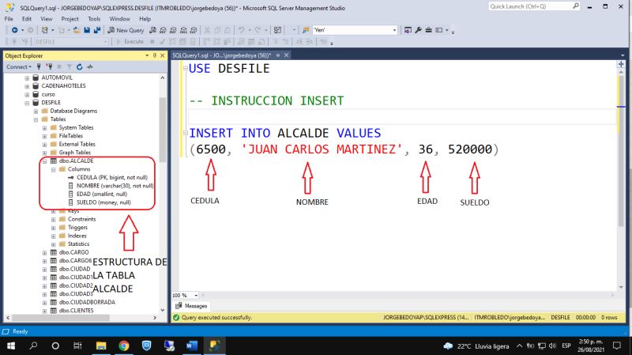The height and width of the screenshot is (355, 632).
Task: Collapse the dbo.ALCALDE table node
Action: click(x=45, y=161)
